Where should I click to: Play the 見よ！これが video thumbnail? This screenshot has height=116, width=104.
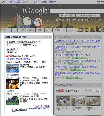(x=63, y=101)
